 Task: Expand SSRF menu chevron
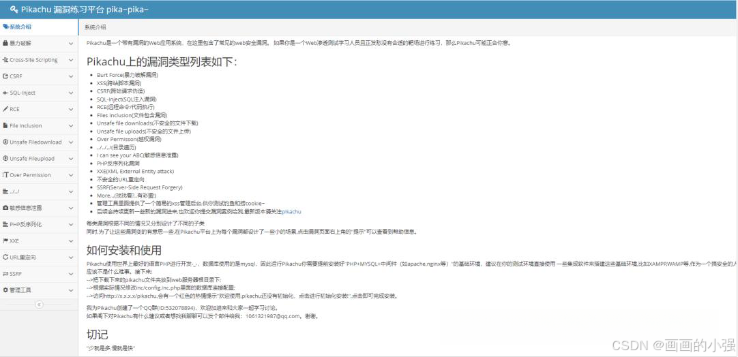tap(71, 274)
